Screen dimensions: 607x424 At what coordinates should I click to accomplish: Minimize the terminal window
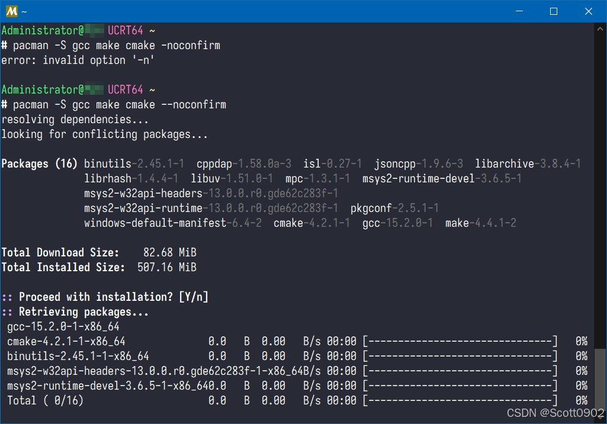tap(519, 11)
